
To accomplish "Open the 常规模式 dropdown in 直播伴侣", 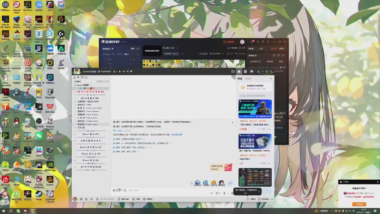I will (x=108, y=49).
